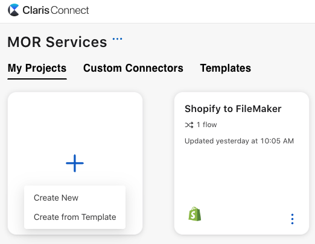Open the Custom Connectors tab
Image resolution: width=315 pixels, height=244 pixels.
point(133,68)
